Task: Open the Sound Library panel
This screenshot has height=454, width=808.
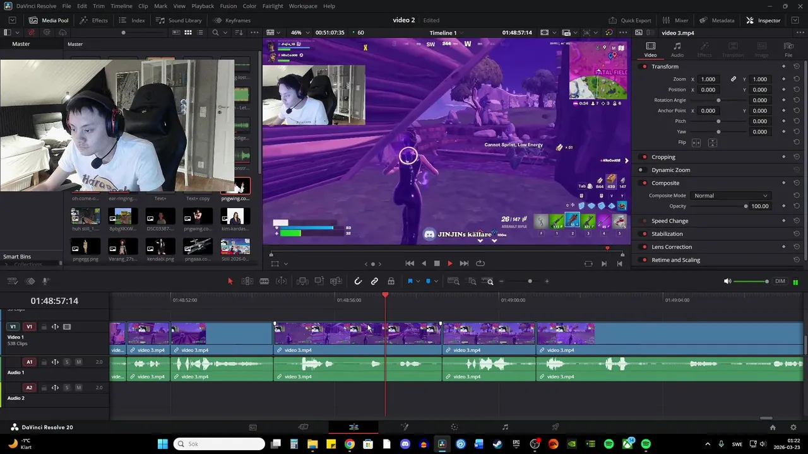Action: [x=179, y=20]
